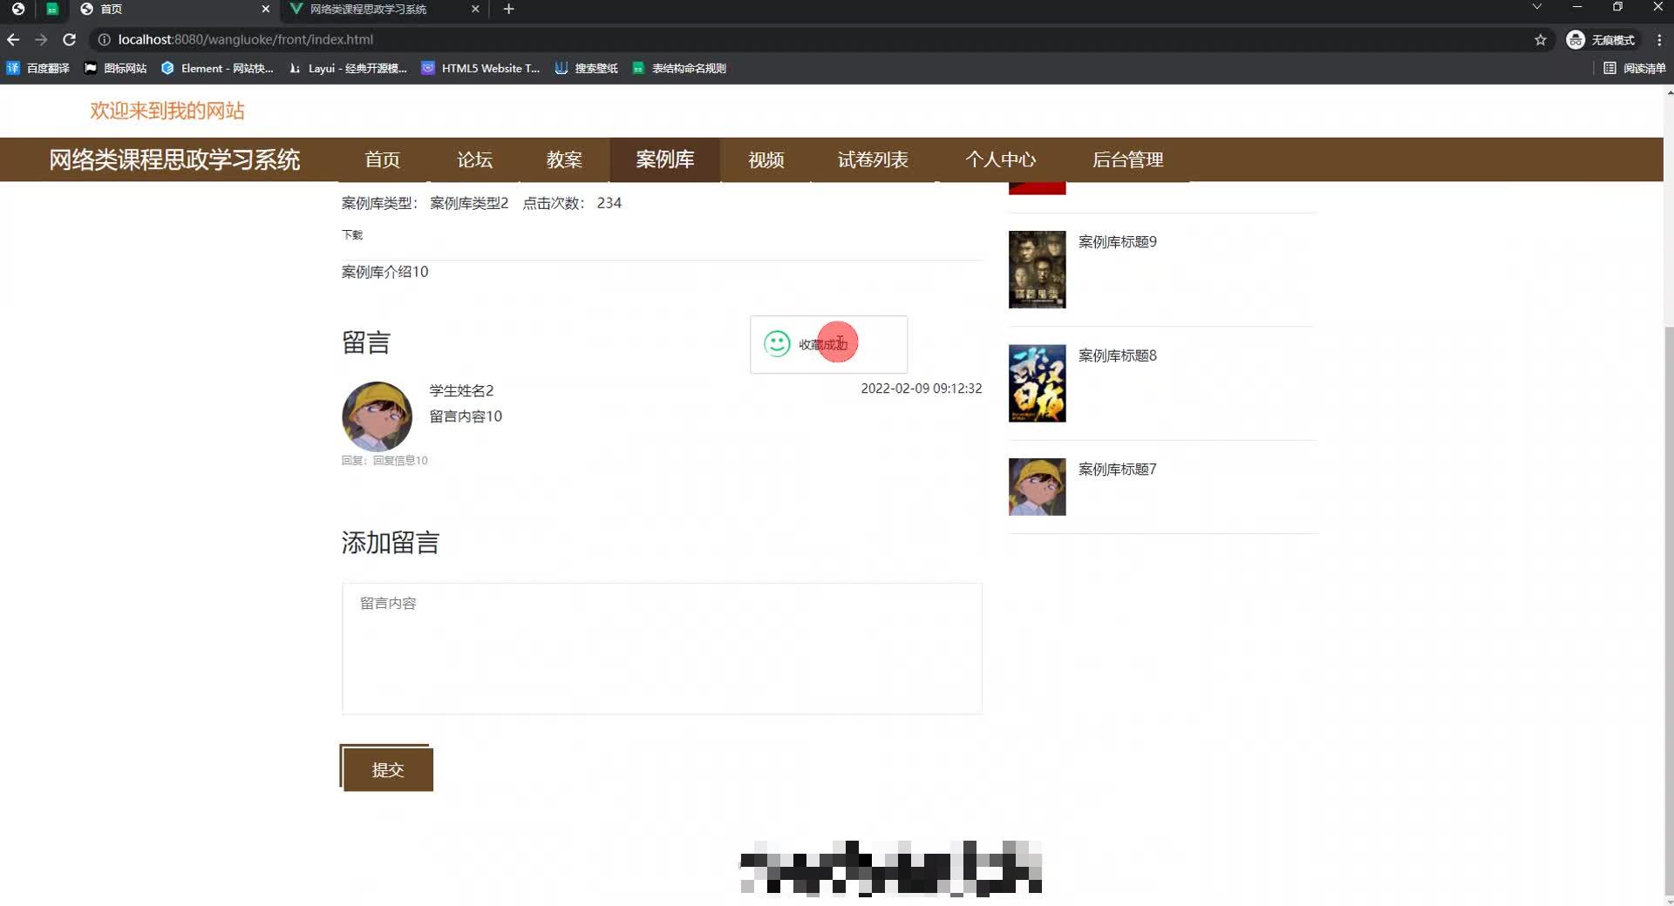
Task: Open 个人中心 from the navigation bar
Action: point(1002,159)
